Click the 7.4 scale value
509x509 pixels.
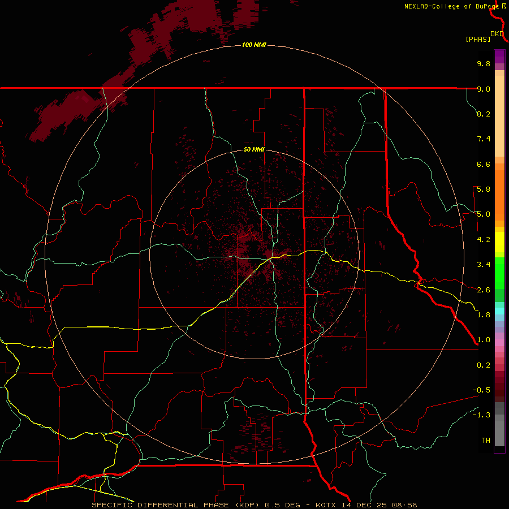pyautogui.click(x=484, y=139)
